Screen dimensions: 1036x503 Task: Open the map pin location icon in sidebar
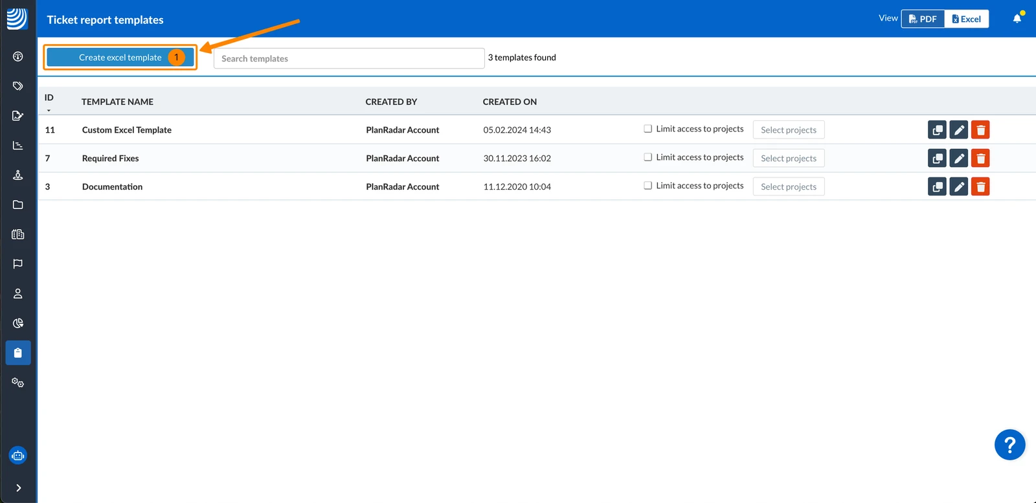pyautogui.click(x=18, y=175)
